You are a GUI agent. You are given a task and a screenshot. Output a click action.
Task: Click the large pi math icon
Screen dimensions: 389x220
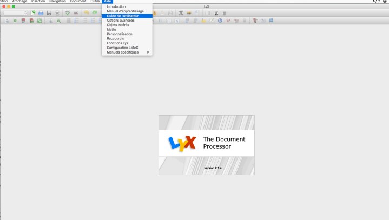pyautogui.click(x=181, y=12)
